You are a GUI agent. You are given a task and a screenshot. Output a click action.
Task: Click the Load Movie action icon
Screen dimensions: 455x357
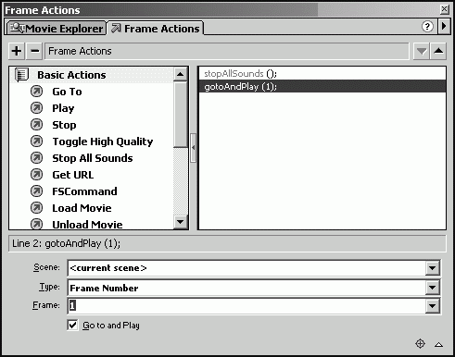tap(36, 208)
